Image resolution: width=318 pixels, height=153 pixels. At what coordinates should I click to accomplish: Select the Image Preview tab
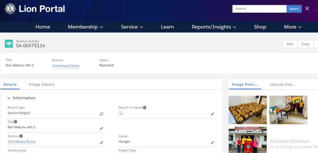pos(245,84)
